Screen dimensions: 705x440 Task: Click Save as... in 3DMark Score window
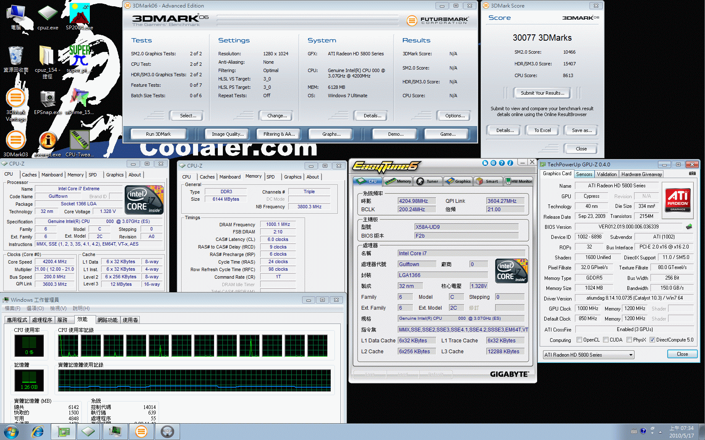pyautogui.click(x=582, y=130)
